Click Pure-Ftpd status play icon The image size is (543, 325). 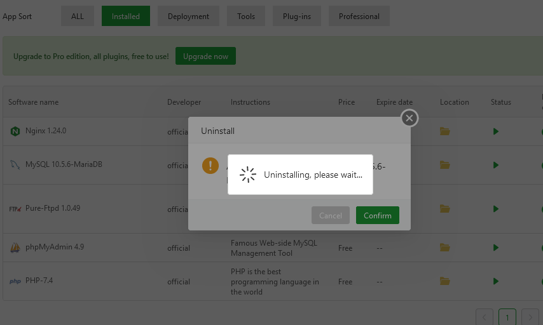point(495,209)
